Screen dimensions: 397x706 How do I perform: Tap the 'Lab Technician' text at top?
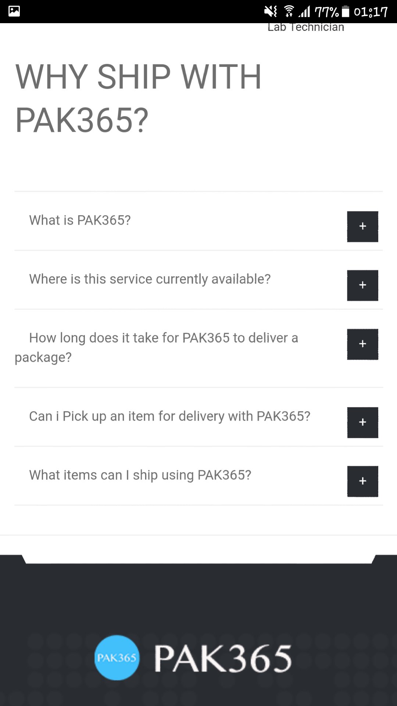coord(306,27)
